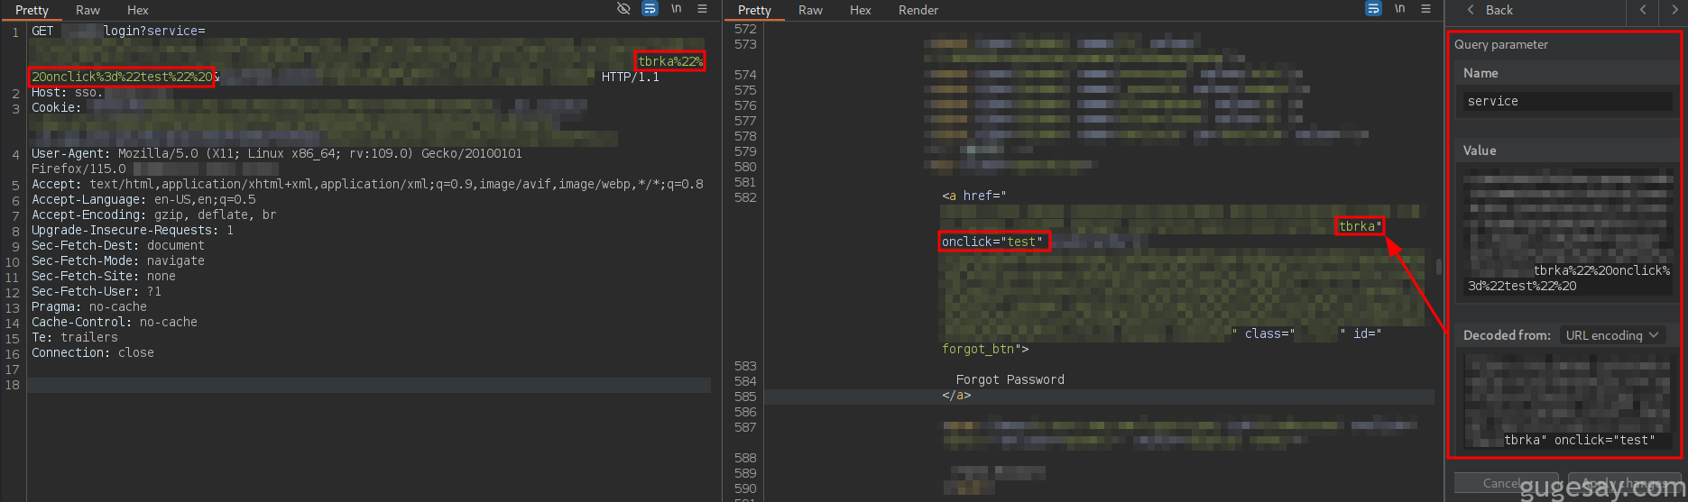Viewport: 1688px width, 502px height.
Task: Switch request view to the Hex tab
Action: 138,10
